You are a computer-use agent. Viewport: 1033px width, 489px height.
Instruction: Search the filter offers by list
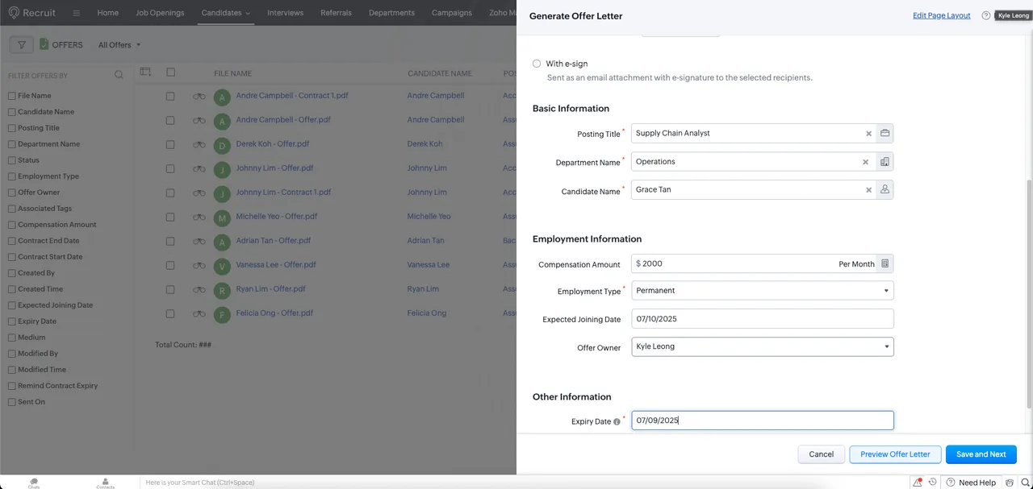[119, 75]
